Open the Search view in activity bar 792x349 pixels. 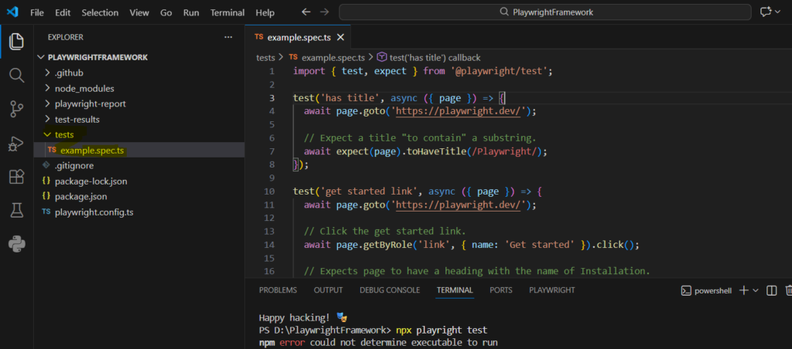pos(16,75)
